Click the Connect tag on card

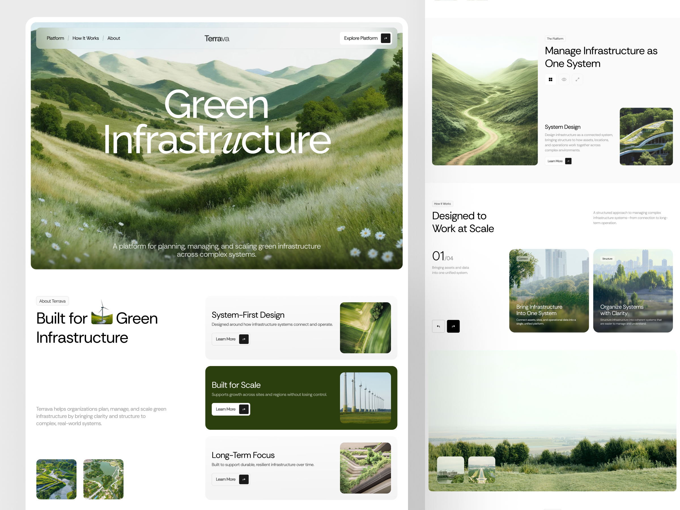tap(523, 259)
